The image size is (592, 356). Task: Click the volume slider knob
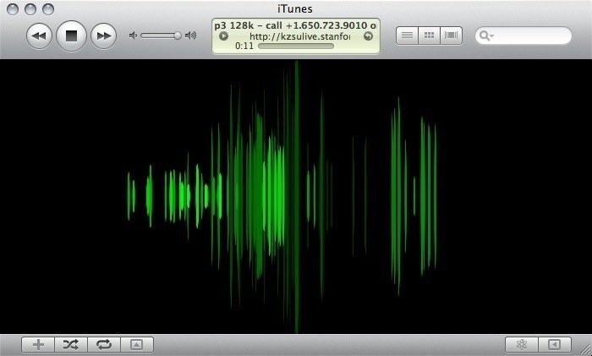177,36
